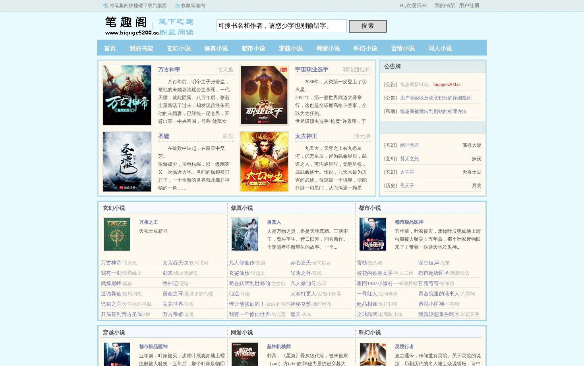Focus the book and author search box
The height and width of the screenshot is (366, 584).
(x=281, y=26)
